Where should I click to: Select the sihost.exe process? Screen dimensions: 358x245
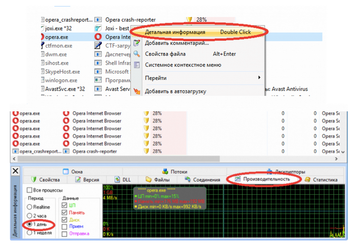coord(57,63)
